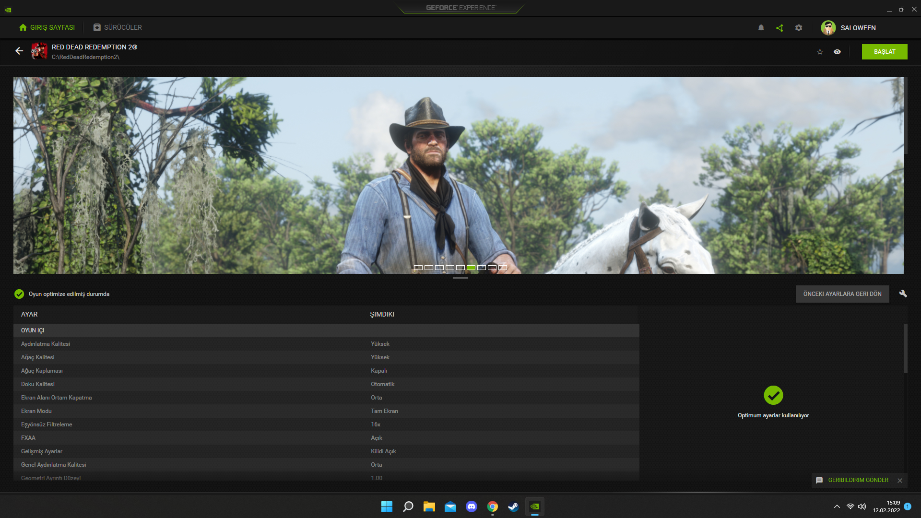Click the Arthur Morgan screenshot banner
This screenshot has height=518, width=921.
tap(458, 175)
